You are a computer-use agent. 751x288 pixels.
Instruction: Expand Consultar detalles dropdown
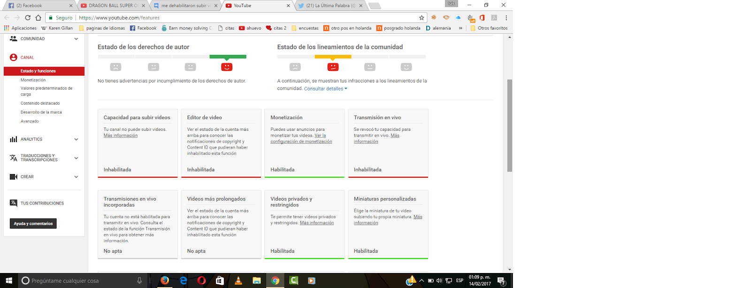click(325, 89)
